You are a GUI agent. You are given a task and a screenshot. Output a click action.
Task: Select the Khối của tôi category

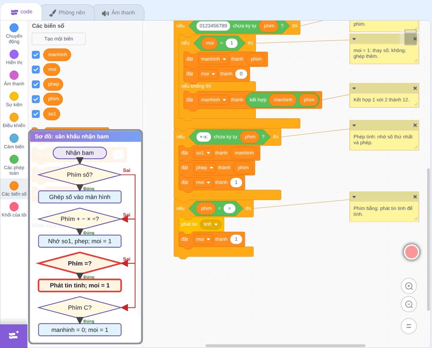14,207
